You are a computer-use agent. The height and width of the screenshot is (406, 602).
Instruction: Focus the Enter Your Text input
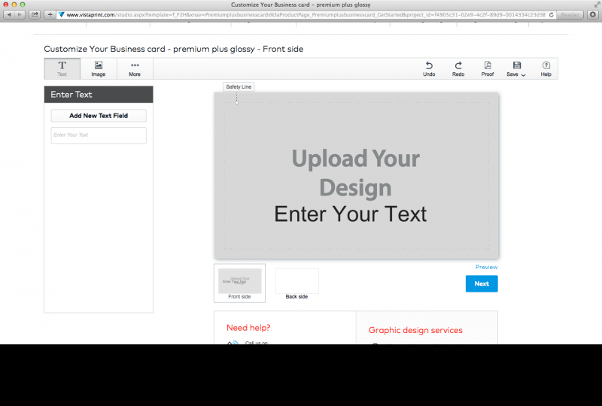point(99,135)
